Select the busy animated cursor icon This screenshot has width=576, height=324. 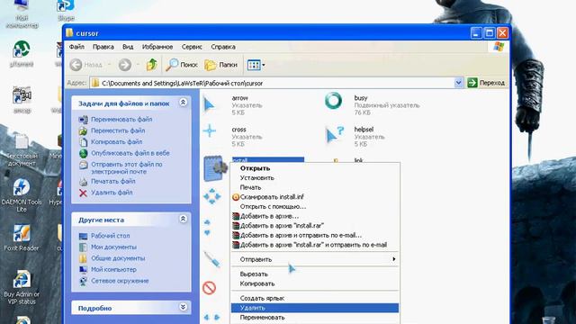[334, 101]
